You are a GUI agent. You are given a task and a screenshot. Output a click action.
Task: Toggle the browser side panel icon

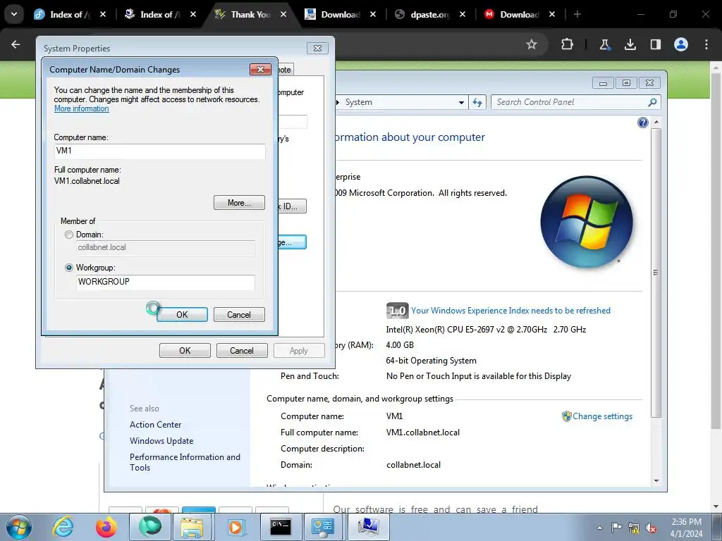[x=656, y=44]
